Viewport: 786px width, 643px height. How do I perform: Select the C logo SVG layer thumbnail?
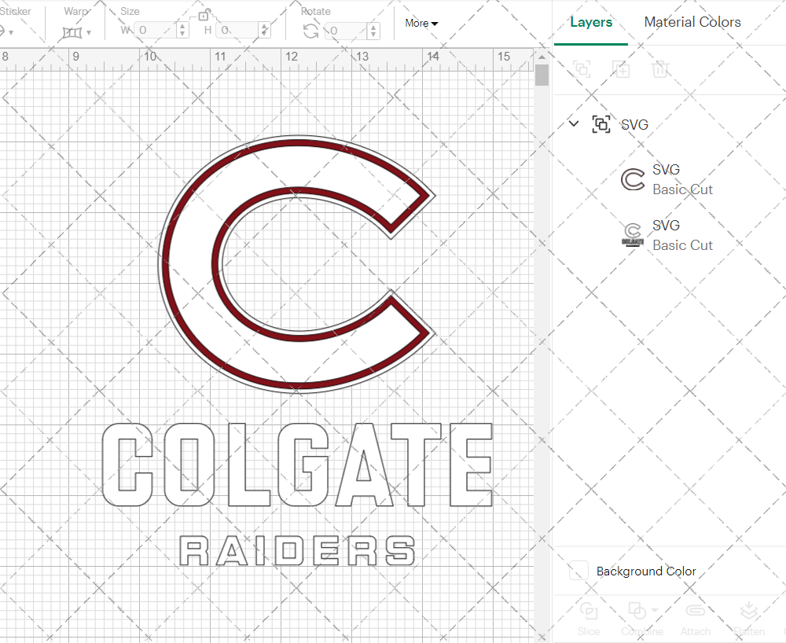(633, 179)
